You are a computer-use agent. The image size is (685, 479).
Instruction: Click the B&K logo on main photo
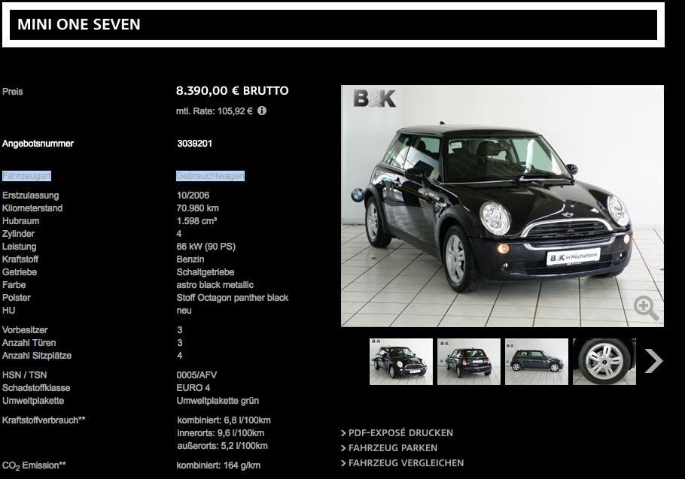[374, 99]
